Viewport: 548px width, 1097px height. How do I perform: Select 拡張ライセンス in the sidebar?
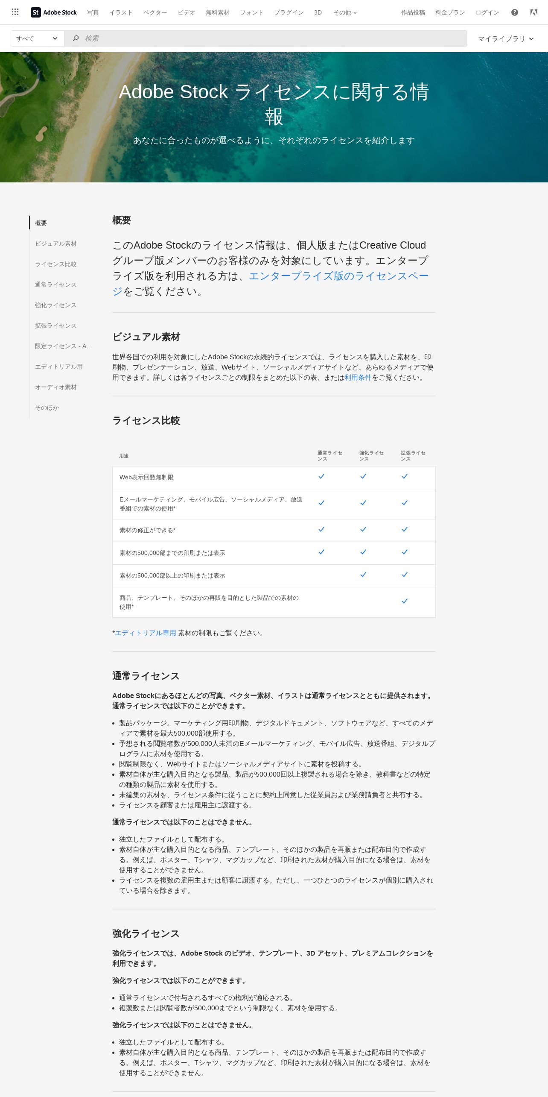click(56, 326)
